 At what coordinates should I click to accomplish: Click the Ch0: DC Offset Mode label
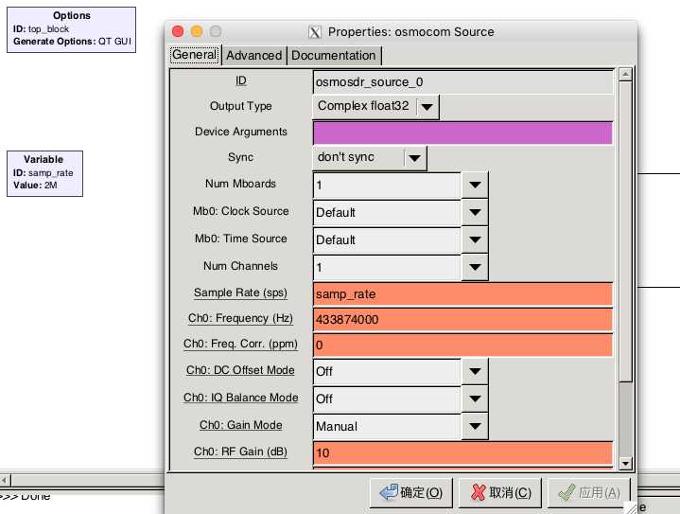pyautogui.click(x=240, y=370)
